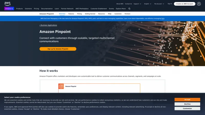Select the FAQs tab

[x=110, y=14]
